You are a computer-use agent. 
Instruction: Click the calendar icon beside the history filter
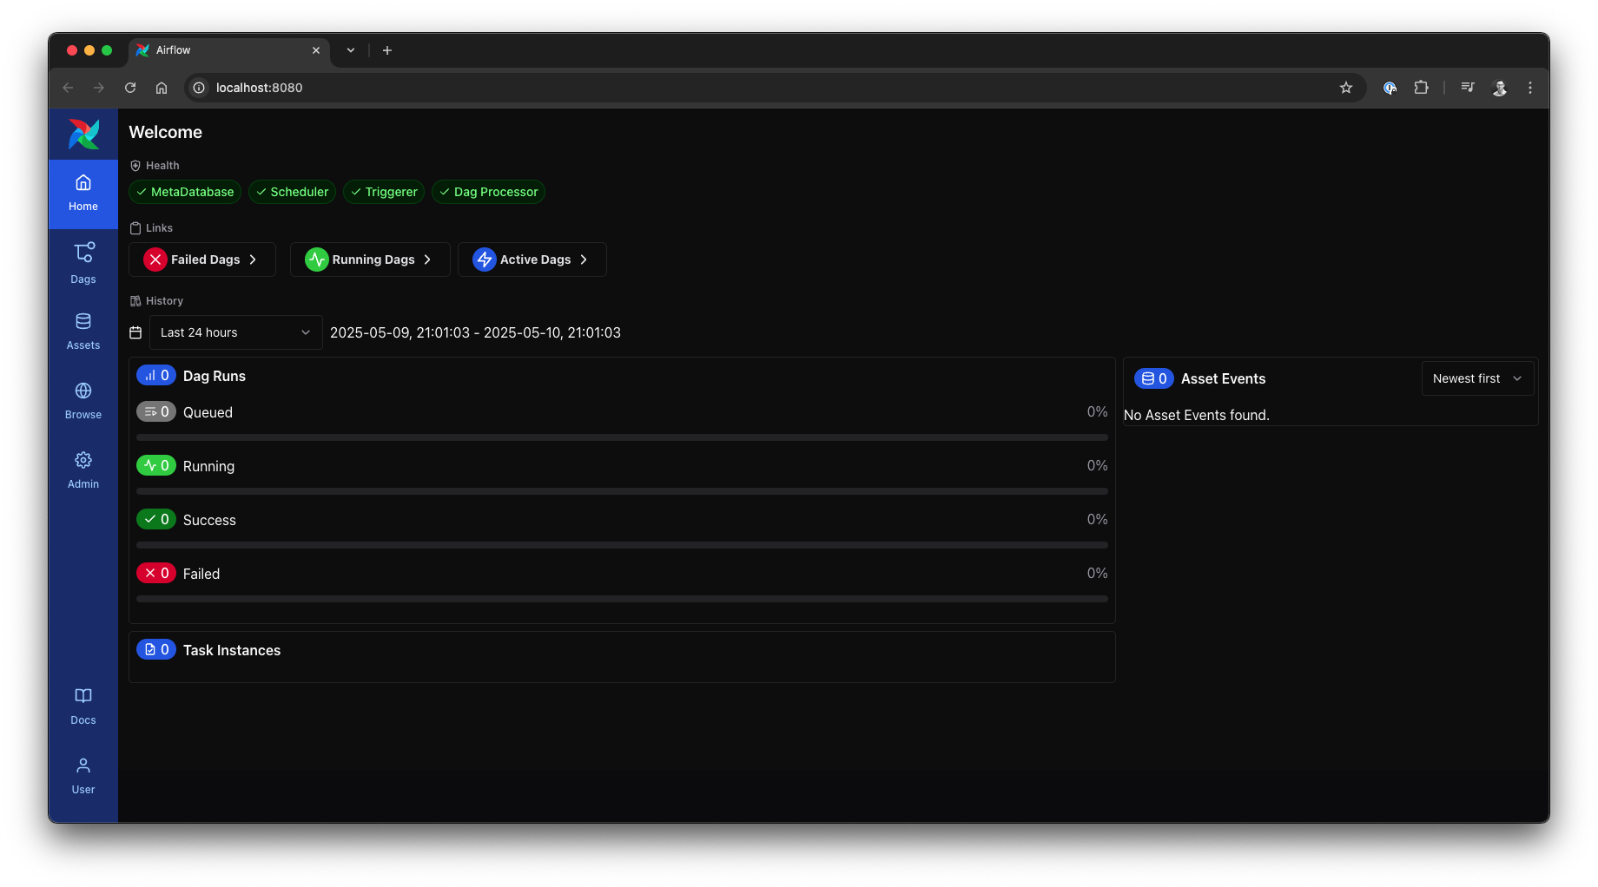[x=135, y=332]
